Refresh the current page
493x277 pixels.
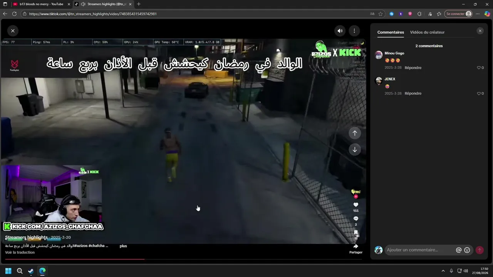coord(14,14)
